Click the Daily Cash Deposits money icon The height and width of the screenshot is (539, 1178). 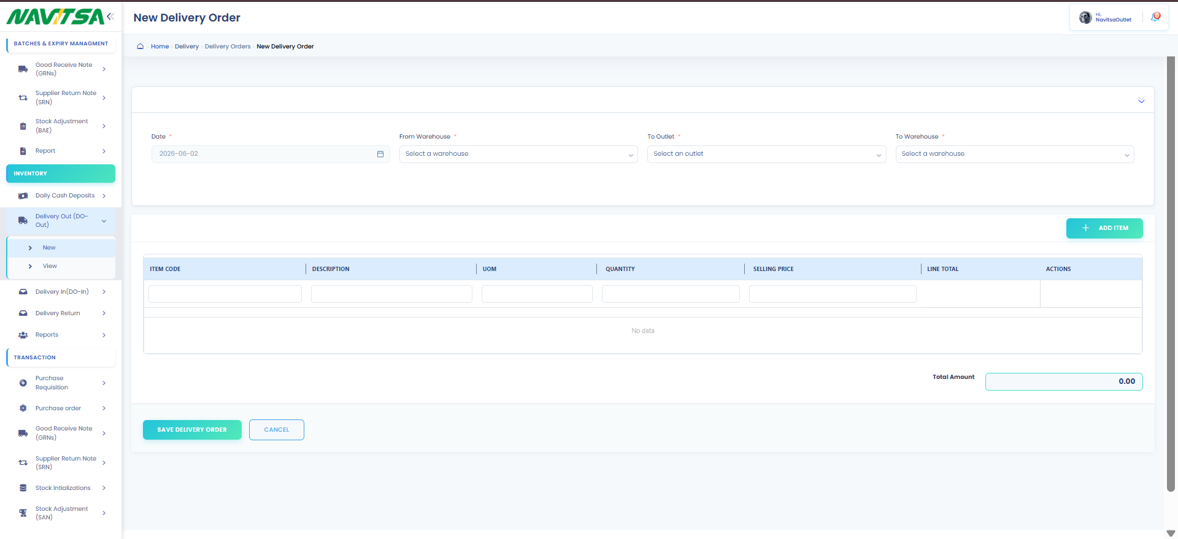click(23, 196)
